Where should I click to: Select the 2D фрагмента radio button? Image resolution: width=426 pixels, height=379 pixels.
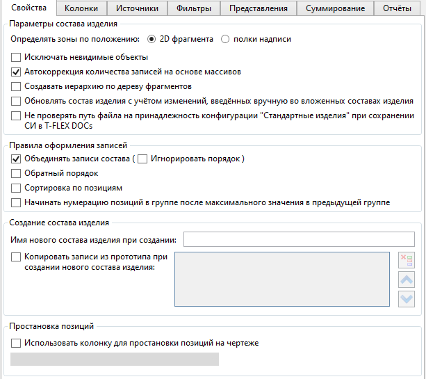[151, 39]
